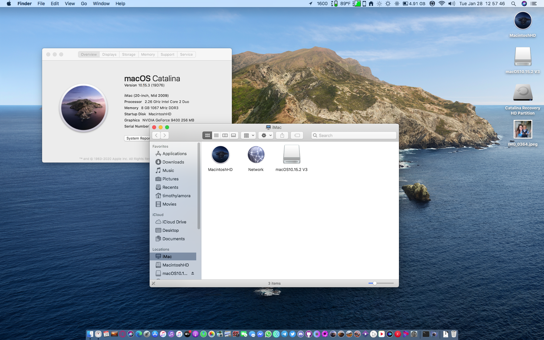Open GitHub Desktop from the Dock
This screenshot has height=340, width=544.
[x=309, y=334]
